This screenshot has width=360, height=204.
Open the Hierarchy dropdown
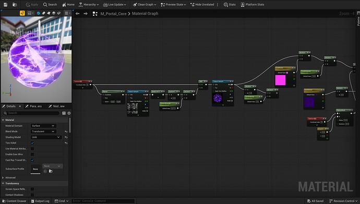tap(89, 4)
